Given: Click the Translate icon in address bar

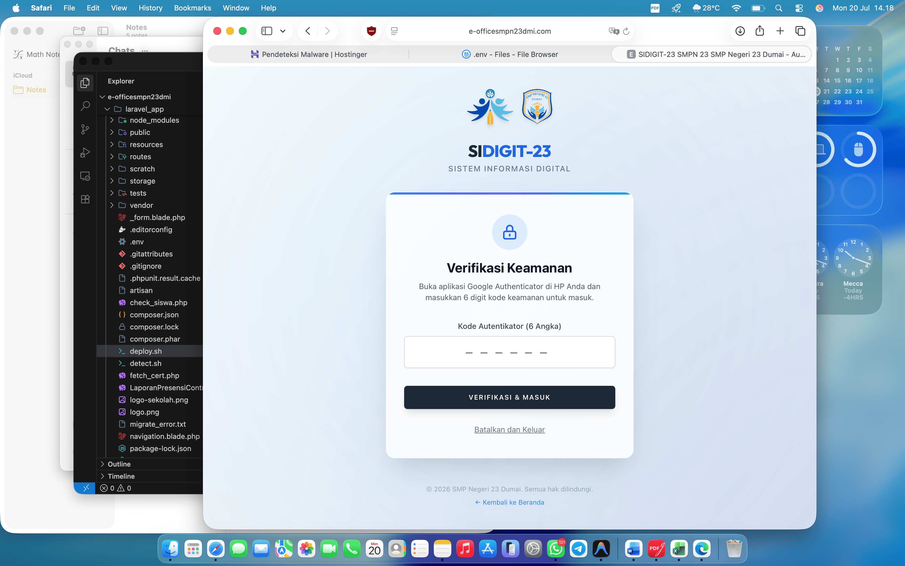Looking at the screenshot, I should [x=614, y=31].
